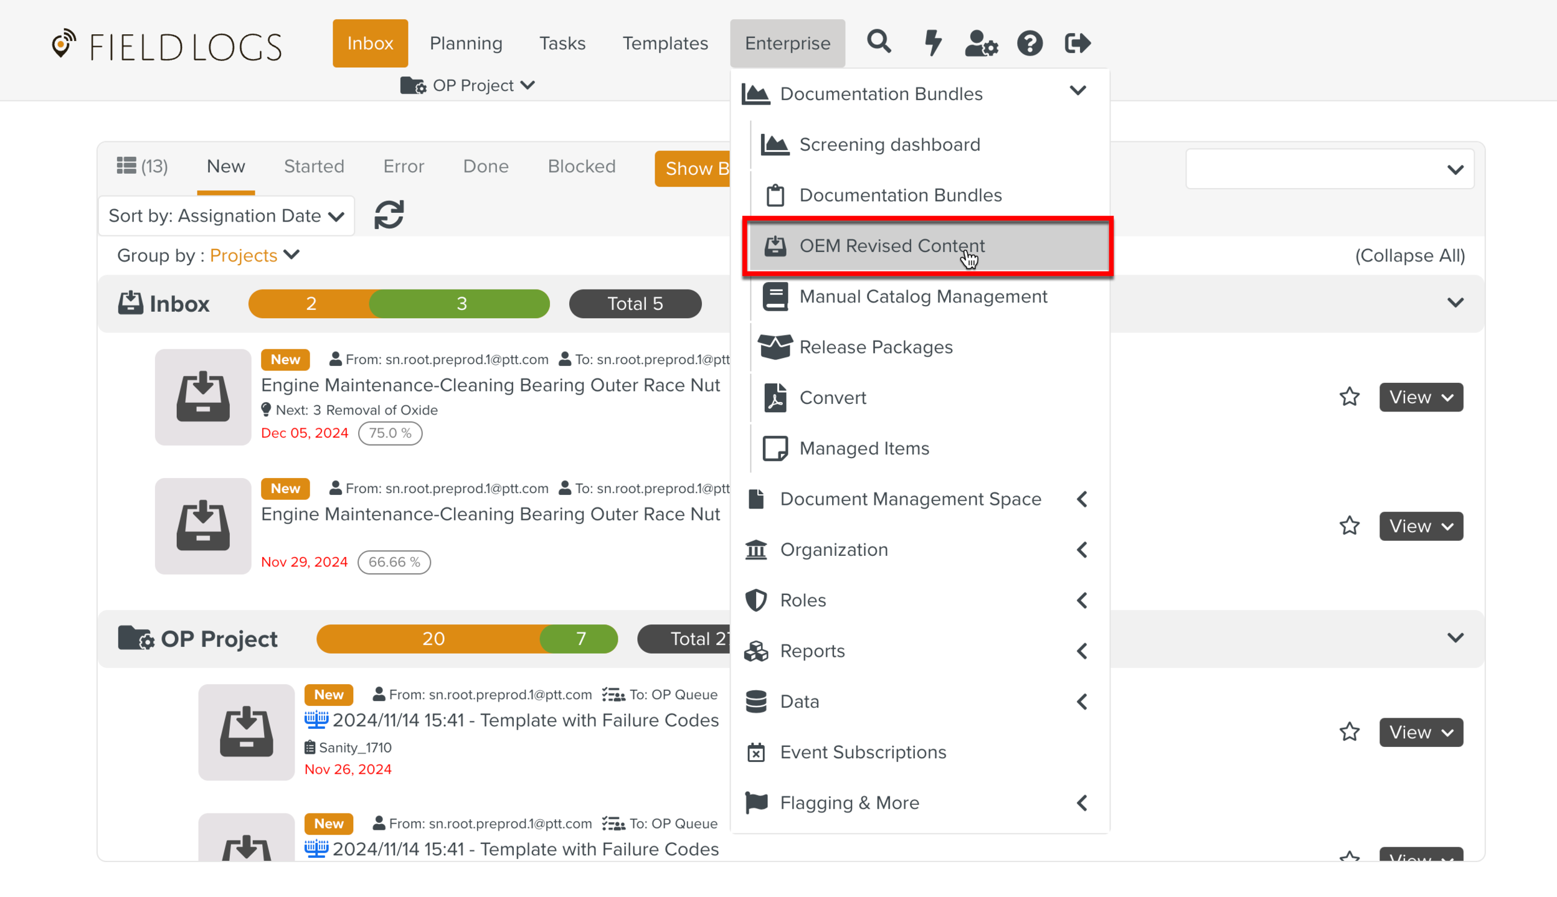Click the help question mark icon
Image resolution: width=1557 pixels, height=897 pixels.
(1029, 43)
